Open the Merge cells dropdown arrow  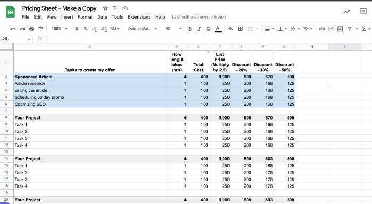coord(257,29)
